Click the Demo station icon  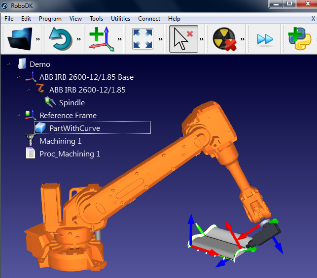click(x=22, y=63)
